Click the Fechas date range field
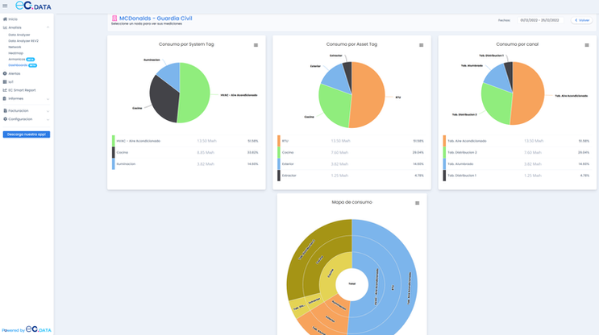 pos(540,20)
